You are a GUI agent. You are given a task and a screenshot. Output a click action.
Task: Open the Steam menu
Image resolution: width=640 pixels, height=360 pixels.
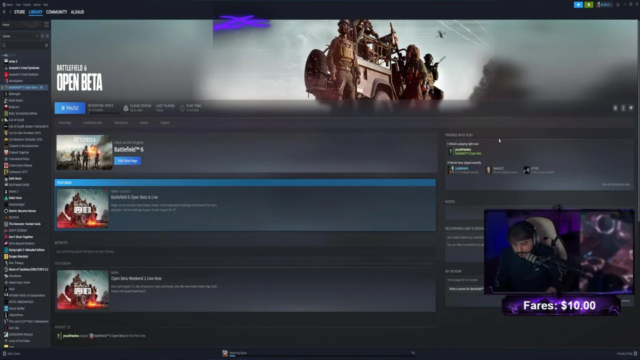click(x=9, y=4)
